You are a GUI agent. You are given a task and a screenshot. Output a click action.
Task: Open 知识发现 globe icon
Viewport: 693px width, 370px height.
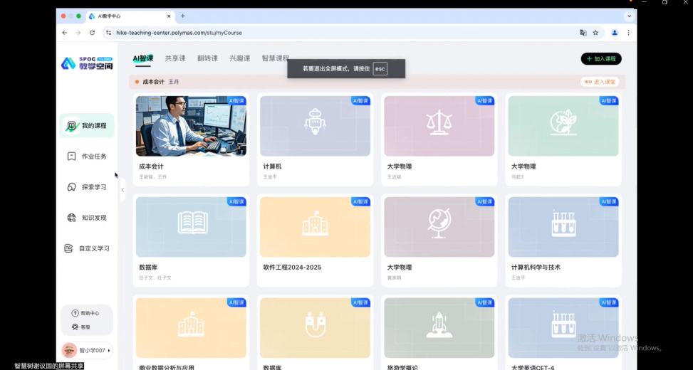[71, 218]
